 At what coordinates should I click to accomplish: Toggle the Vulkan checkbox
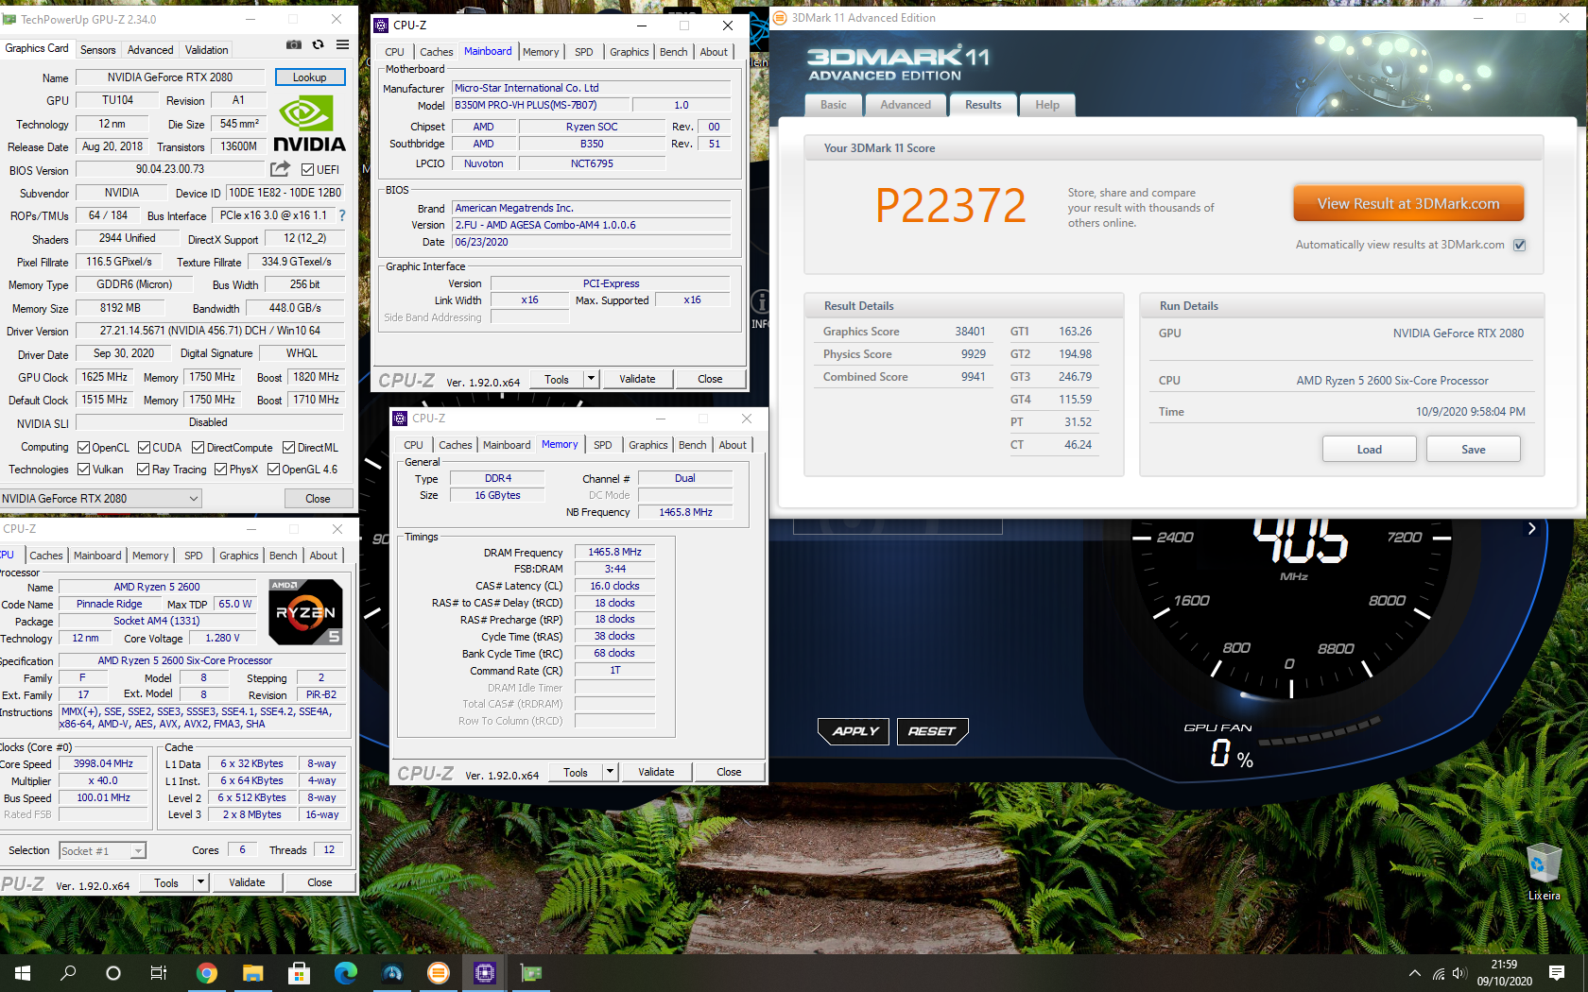(83, 470)
